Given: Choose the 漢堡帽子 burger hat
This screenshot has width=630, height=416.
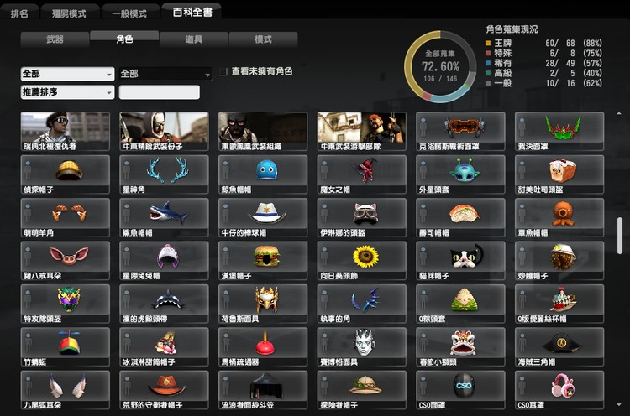Looking at the screenshot, I should (263, 261).
